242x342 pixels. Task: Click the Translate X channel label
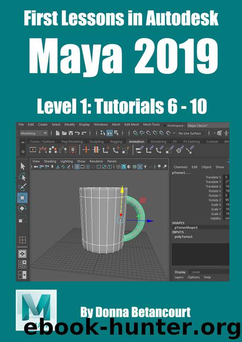coord(213,177)
